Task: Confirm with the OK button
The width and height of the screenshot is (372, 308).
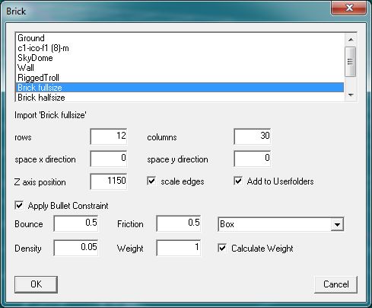Action: tap(36, 284)
